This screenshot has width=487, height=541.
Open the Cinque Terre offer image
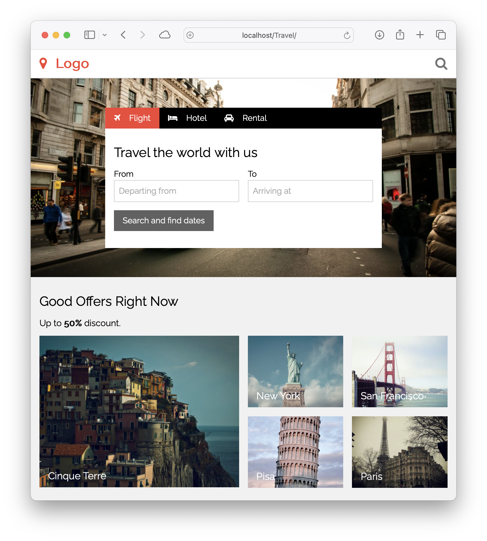click(139, 411)
